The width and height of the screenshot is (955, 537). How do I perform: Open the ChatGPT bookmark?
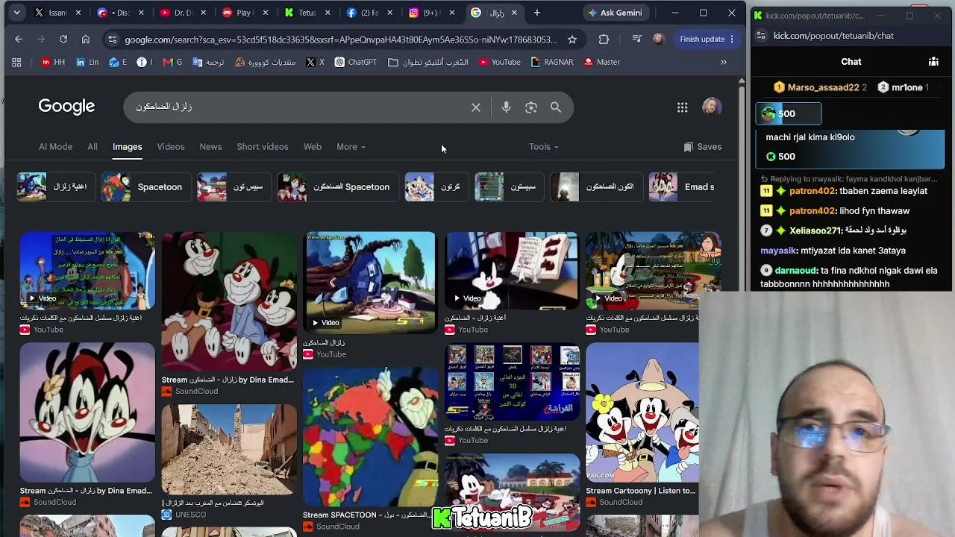click(356, 63)
